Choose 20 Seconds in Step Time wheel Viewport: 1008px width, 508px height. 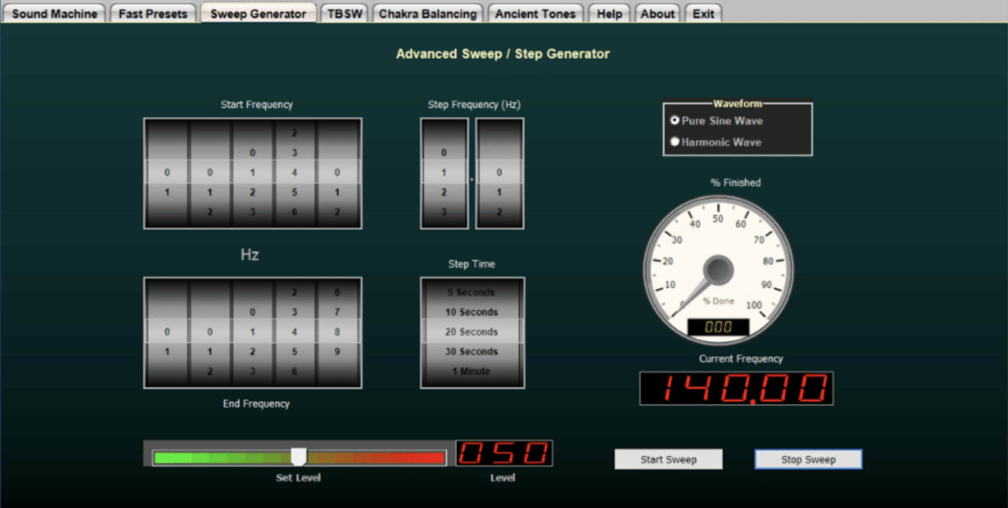[x=472, y=332]
